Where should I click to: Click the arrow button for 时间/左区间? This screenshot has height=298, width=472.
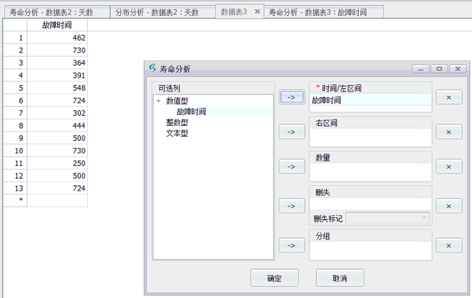(291, 97)
